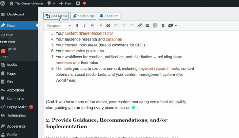Click the insert link icon

coord(140,26)
